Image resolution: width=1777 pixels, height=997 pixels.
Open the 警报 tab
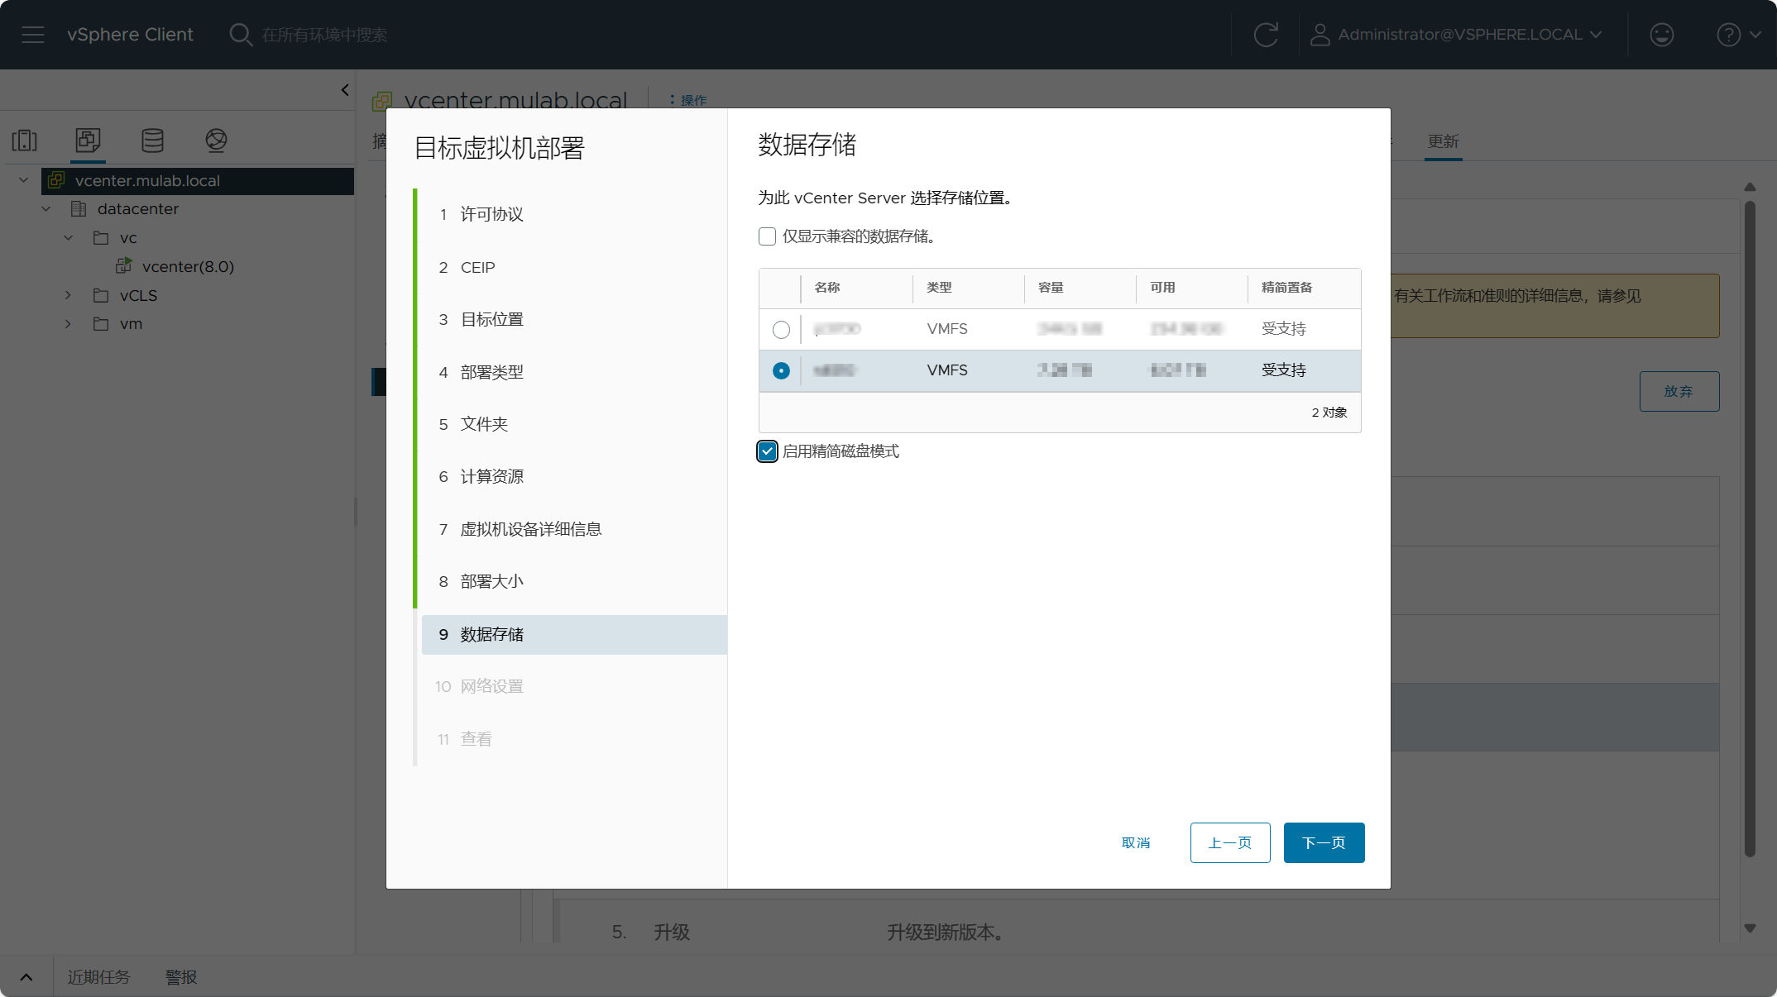[181, 977]
